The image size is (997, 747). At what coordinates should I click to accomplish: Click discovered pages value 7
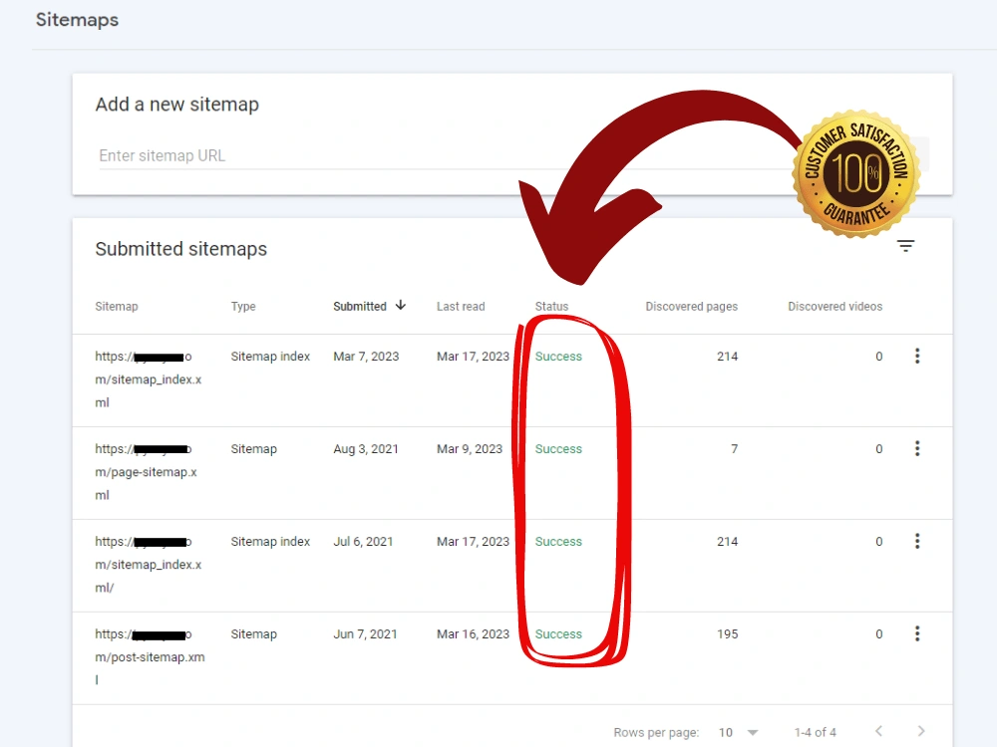coord(735,449)
